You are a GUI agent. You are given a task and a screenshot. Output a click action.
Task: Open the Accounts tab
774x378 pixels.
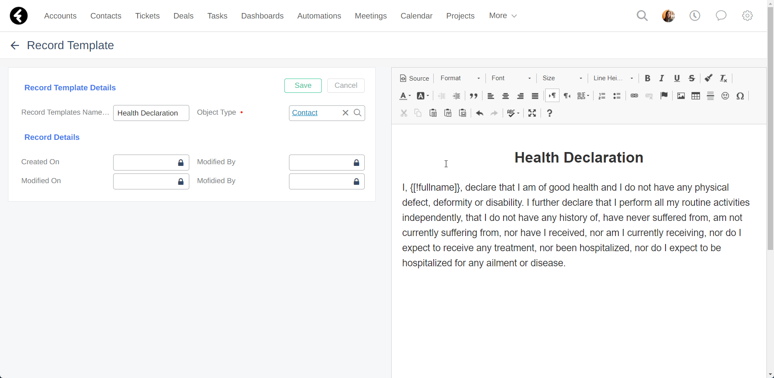[60, 16]
